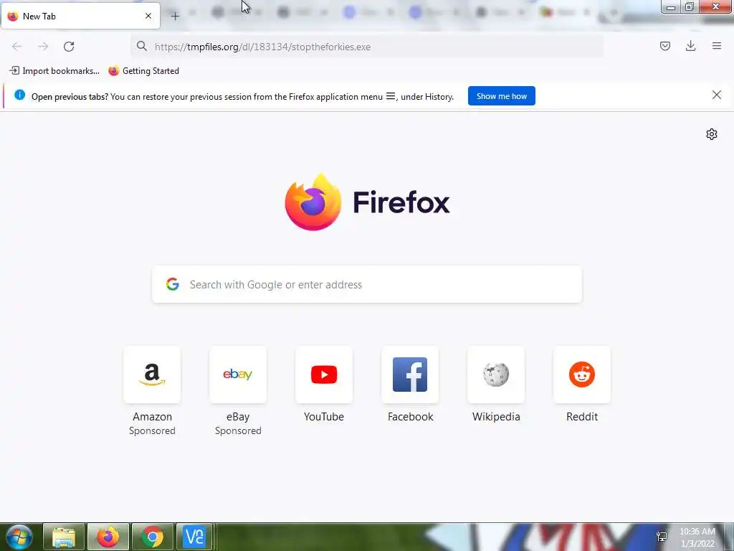Open the YouTube shortcut tile
Image resolution: width=734 pixels, height=551 pixels.
click(x=324, y=375)
